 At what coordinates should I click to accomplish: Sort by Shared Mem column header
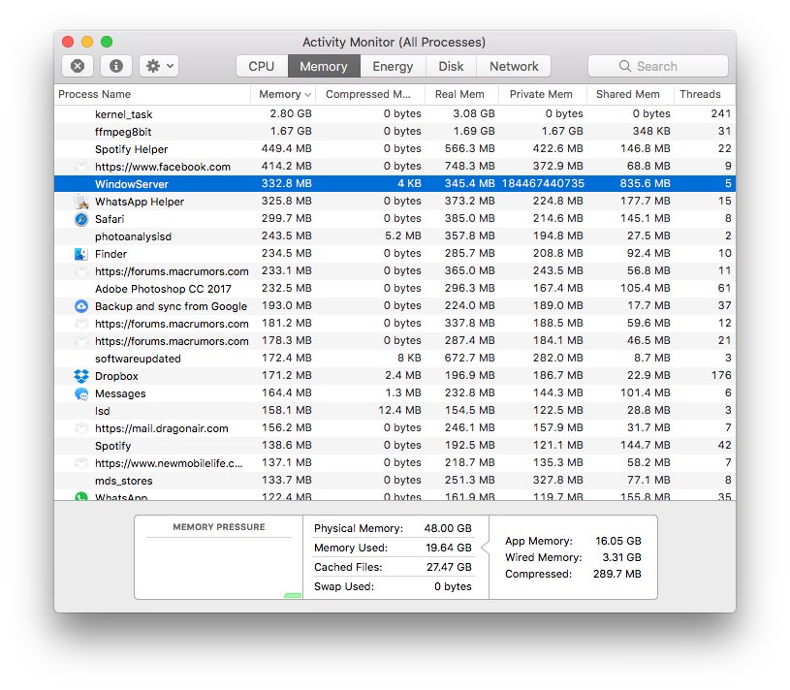coord(630,94)
